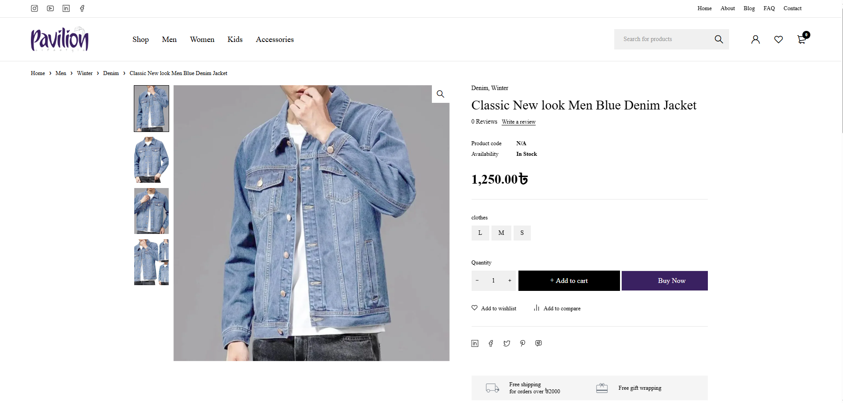Select the second product thumbnail
This screenshot has height=403, width=843.
coord(151,160)
